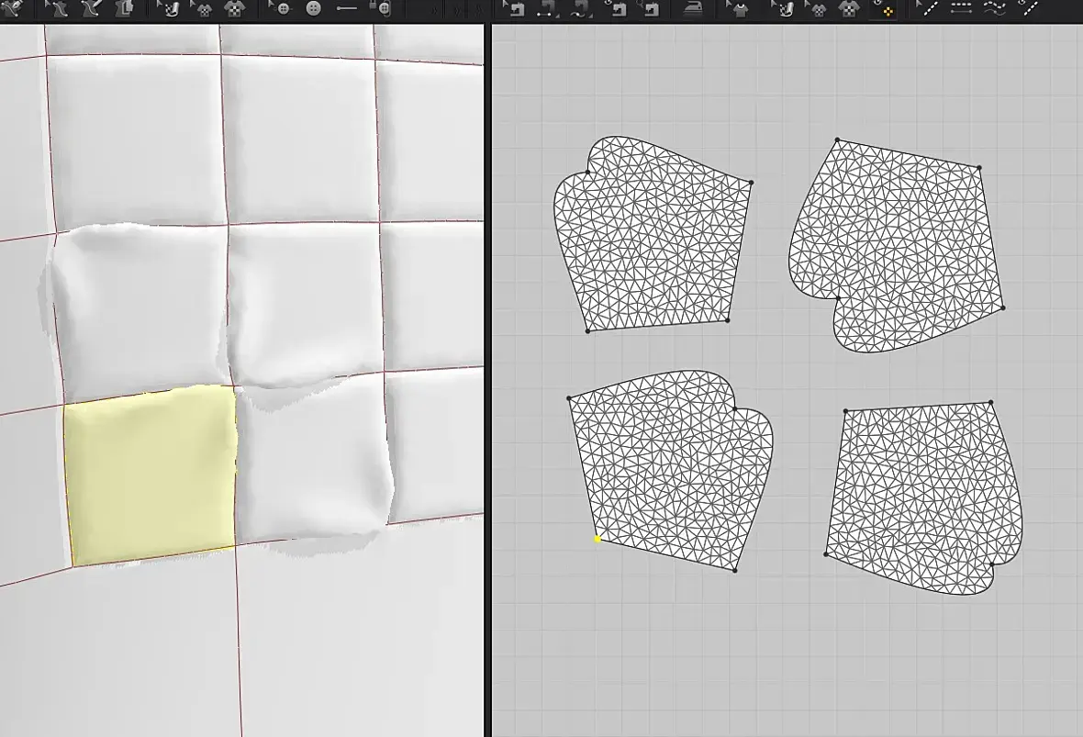This screenshot has height=737, width=1083.
Task: Select the edit avatar line tool
Action: click(55, 8)
